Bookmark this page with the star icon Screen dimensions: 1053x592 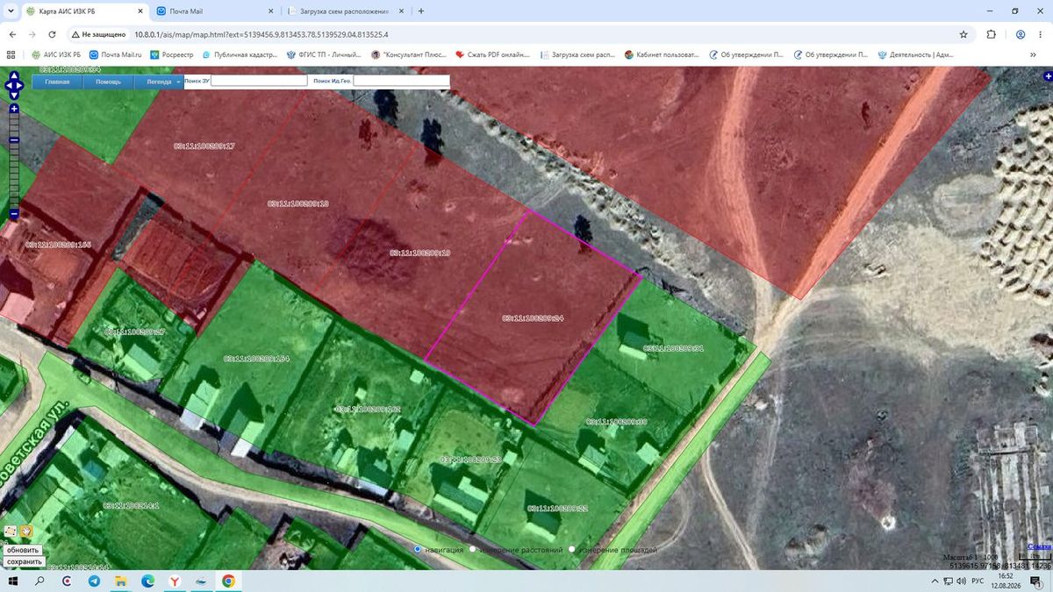click(963, 34)
